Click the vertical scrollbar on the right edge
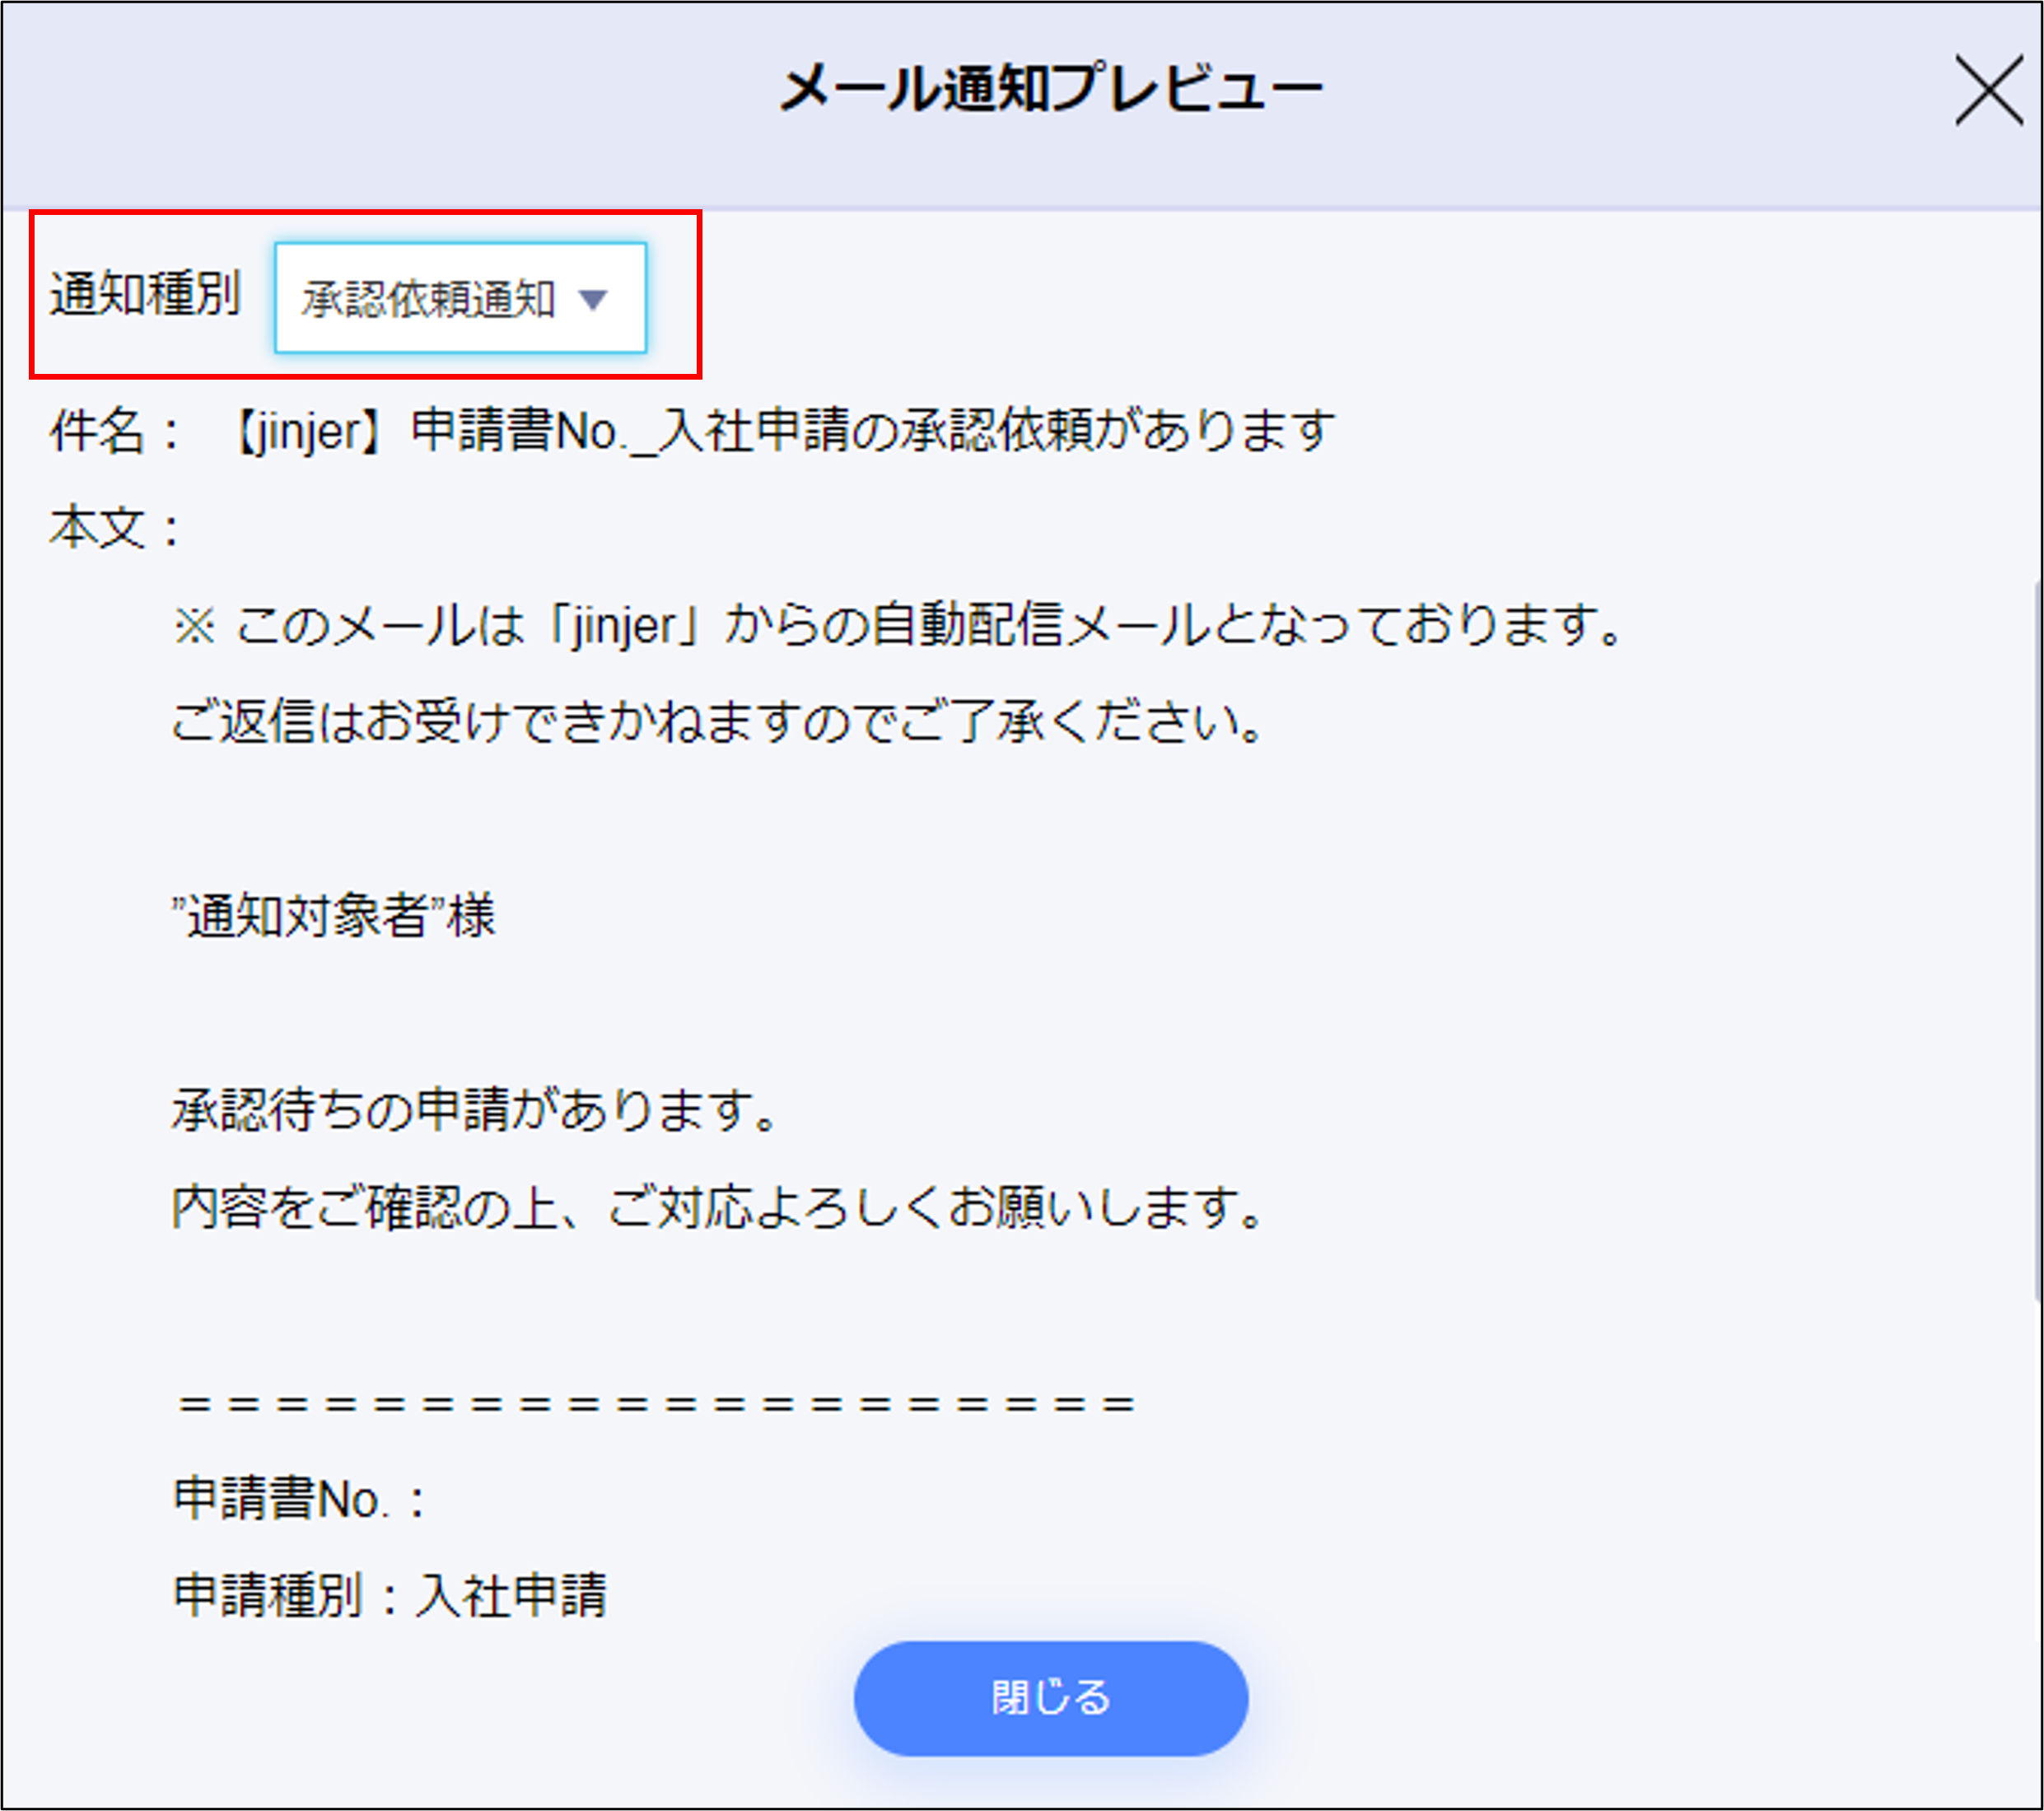This screenshot has width=2044, height=1811. pos(2037,940)
